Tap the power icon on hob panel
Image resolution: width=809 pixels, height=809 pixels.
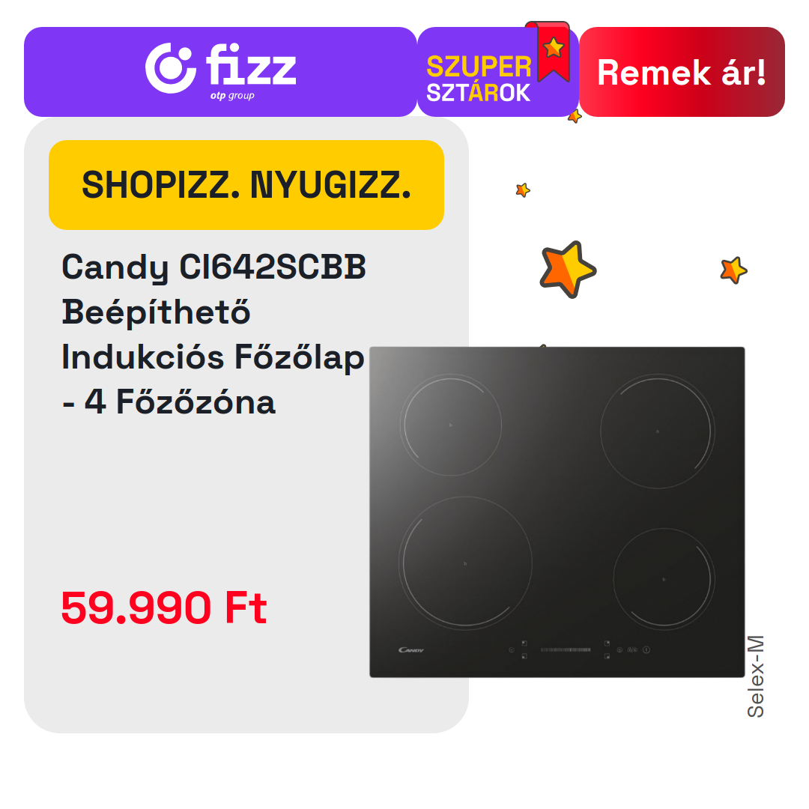[646, 649]
